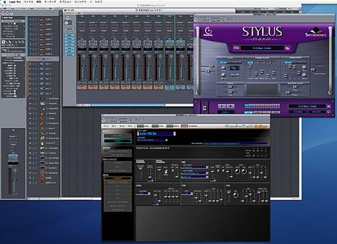The height and width of the screenshot is (244, 337).
Task: Toggle record enable on selected Inst 1 track
Action: coord(37,59)
